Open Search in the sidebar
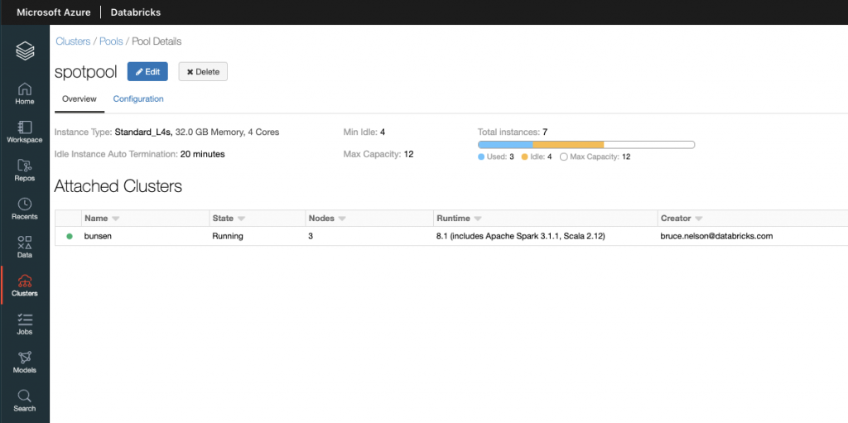 tap(25, 401)
